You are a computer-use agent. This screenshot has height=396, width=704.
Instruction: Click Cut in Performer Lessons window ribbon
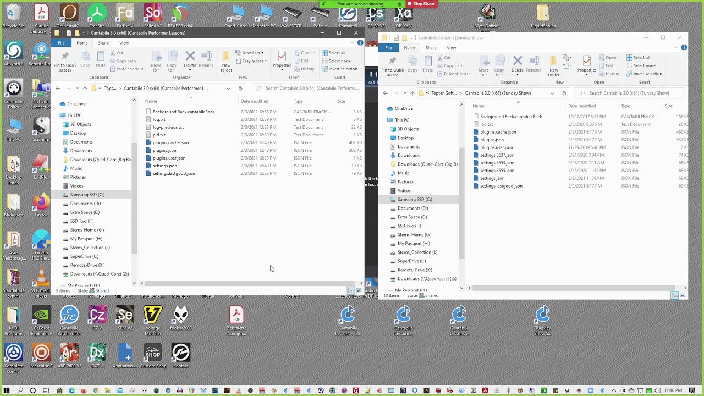[x=117, y=53]
